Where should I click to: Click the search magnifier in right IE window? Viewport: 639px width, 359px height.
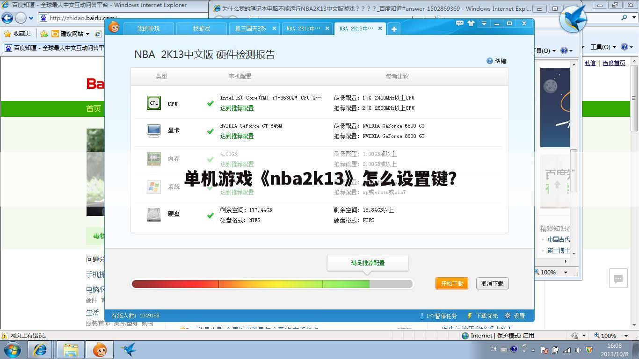(624, 17)
